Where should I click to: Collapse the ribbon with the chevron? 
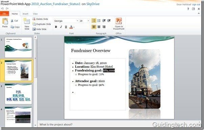(199, 14)
